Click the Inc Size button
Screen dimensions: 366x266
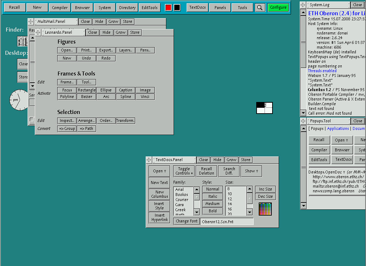265,189
